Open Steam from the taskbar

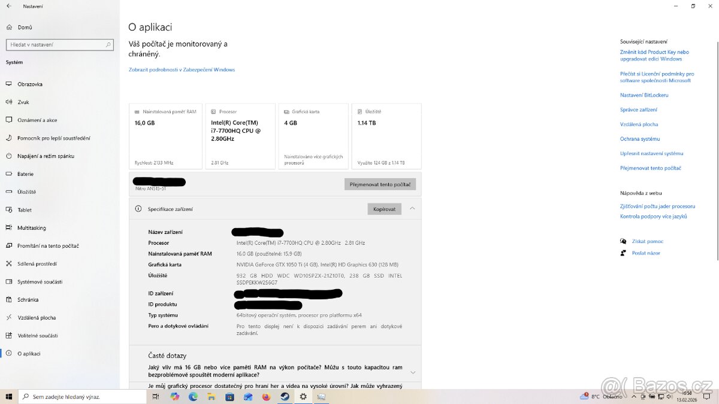pos(285,396)
